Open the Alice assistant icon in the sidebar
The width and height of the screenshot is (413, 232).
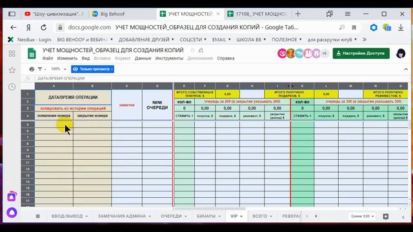[x=12, y=212]
